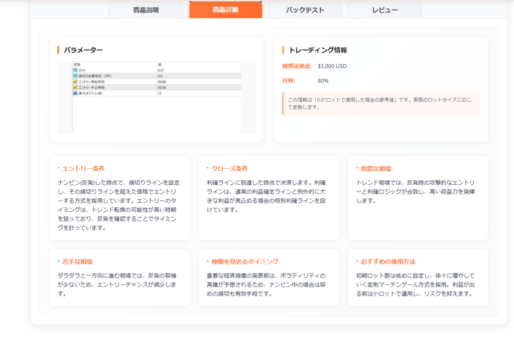Click the ロット parameter icon

[x=75, y=71]
